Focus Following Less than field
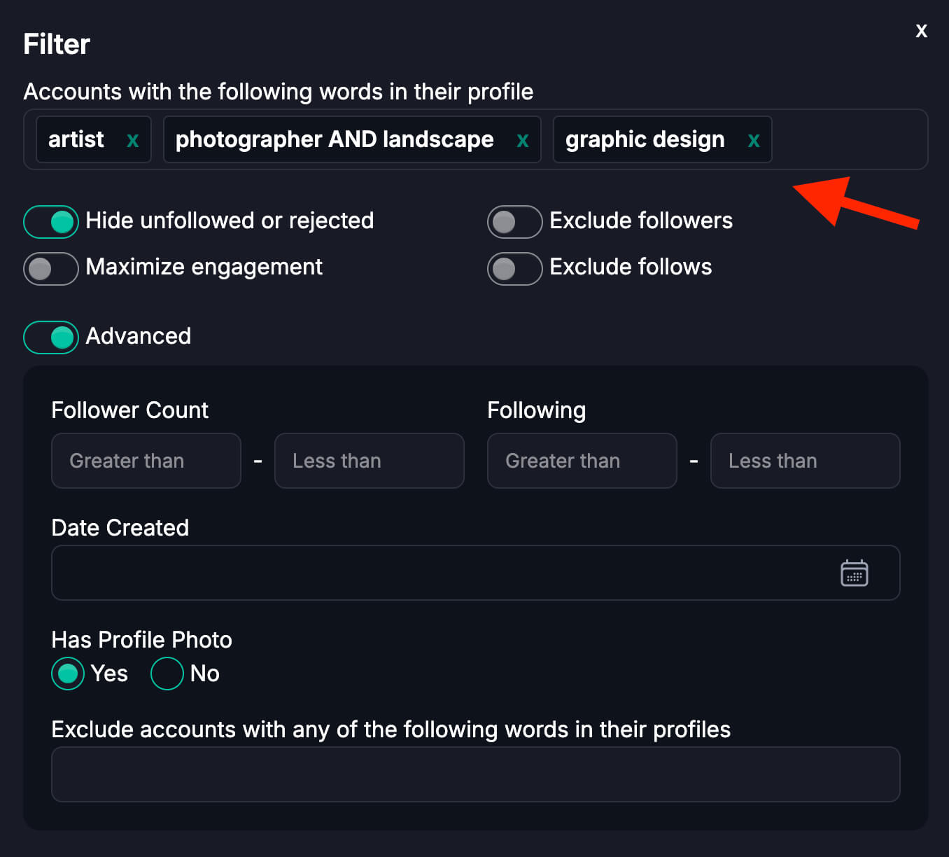The image size is (949, 857). [x=805, y=461]
